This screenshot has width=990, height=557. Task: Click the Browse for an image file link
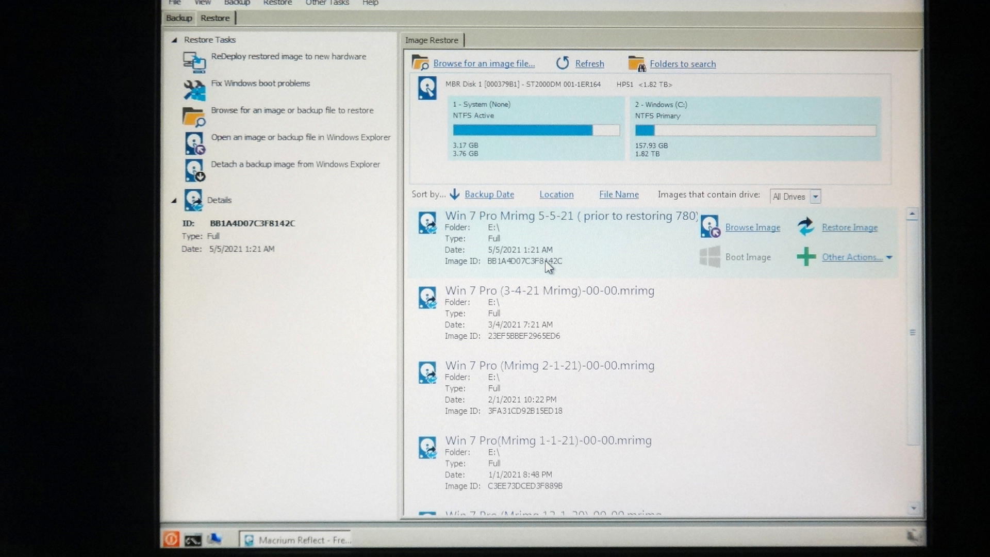(484, 63)
